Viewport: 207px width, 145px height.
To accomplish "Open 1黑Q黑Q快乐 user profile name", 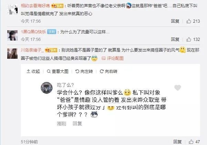I will 33,32.
